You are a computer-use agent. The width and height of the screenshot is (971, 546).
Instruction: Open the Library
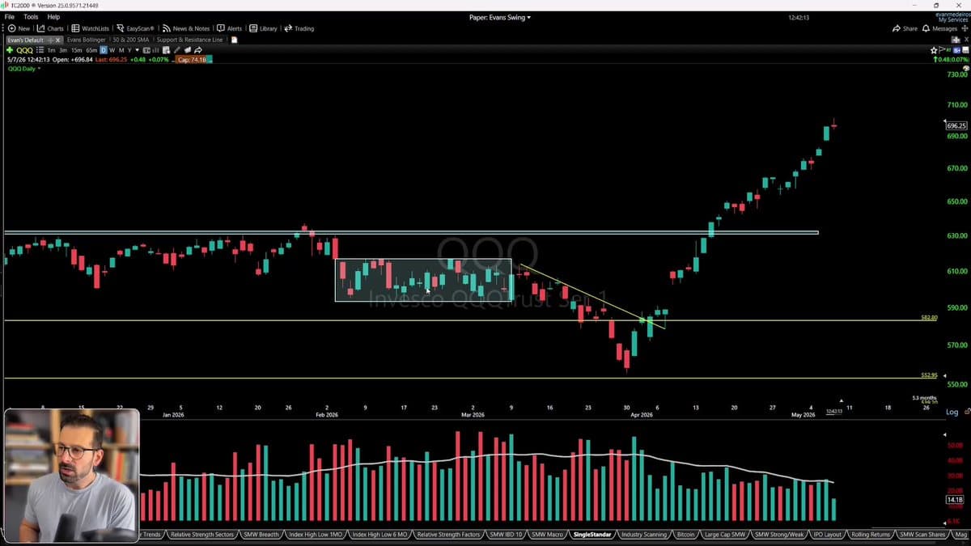pyautogui.click(x=263, y=28)
